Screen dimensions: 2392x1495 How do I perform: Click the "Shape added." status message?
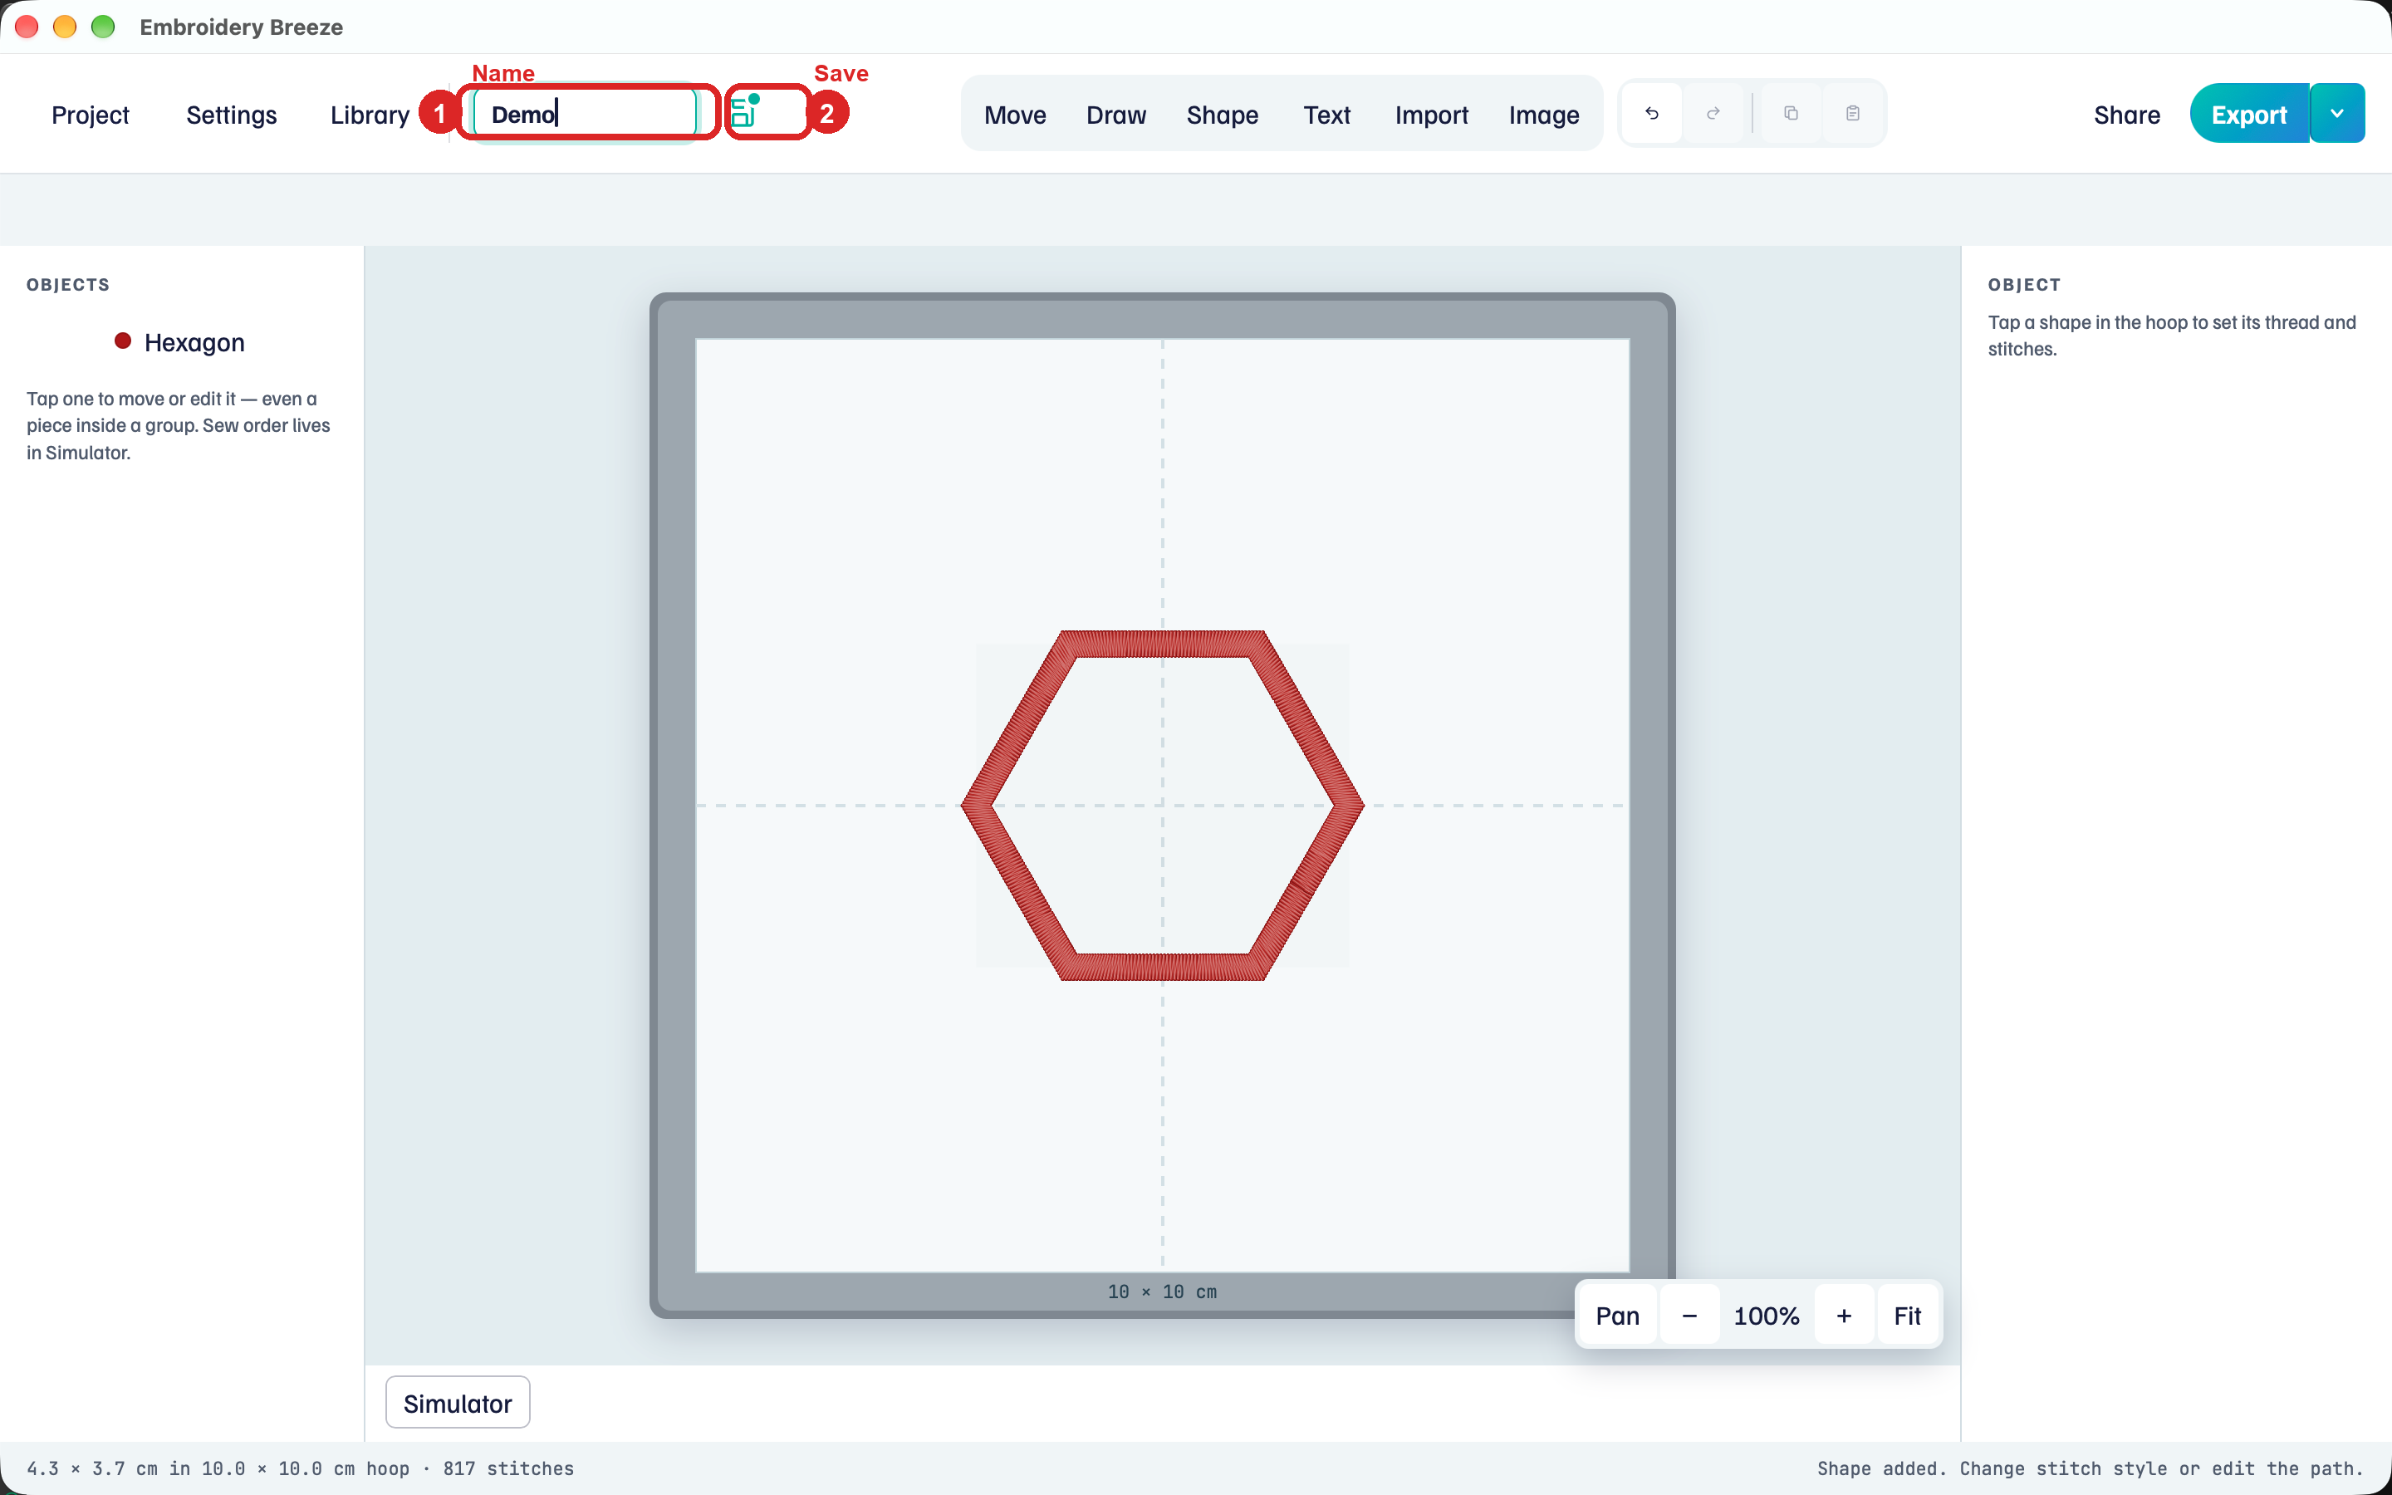pyautogui.click(x=1881, y=1468)
